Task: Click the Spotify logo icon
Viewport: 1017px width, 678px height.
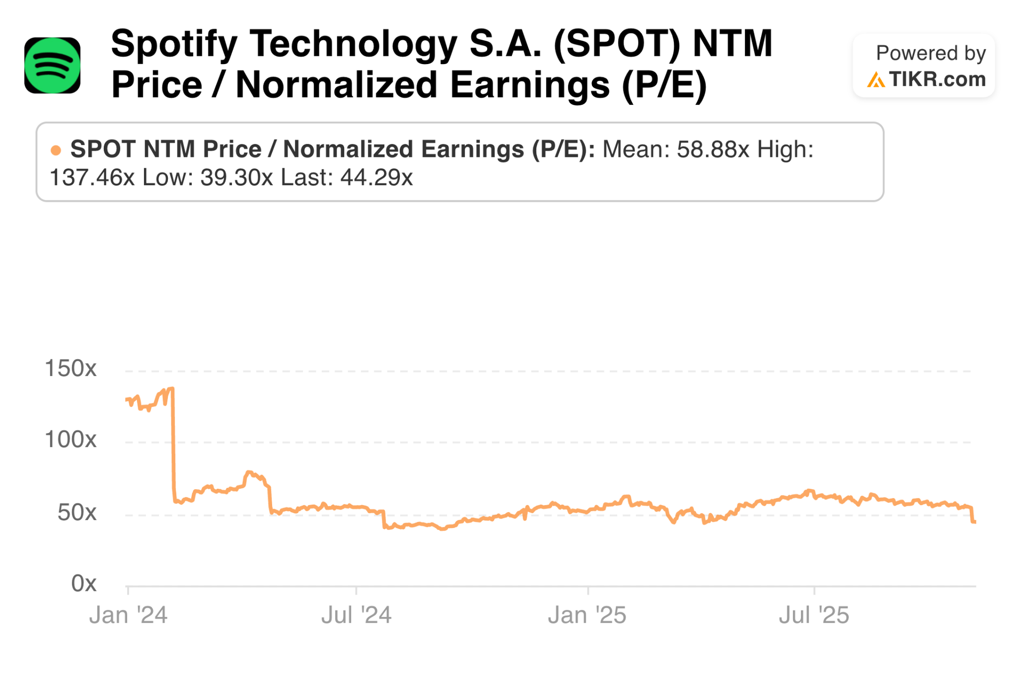Action: pyautogui.click(x=52, y=65)
